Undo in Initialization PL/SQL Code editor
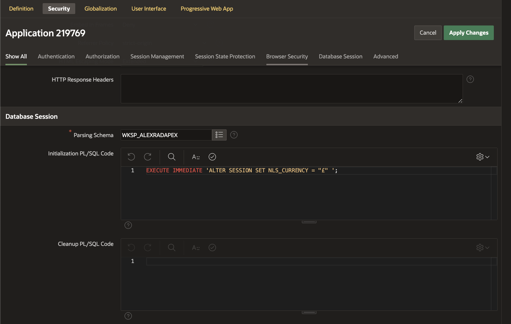 (131, 157)
